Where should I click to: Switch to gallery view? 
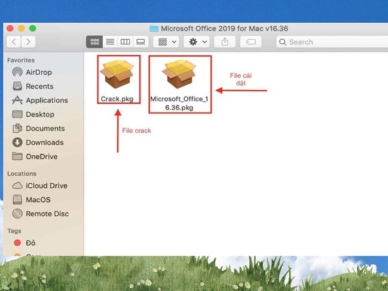pyautogui.click(x=141, y=42)
